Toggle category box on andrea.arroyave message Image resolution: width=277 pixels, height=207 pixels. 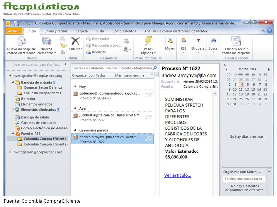(x=146, y=139)
